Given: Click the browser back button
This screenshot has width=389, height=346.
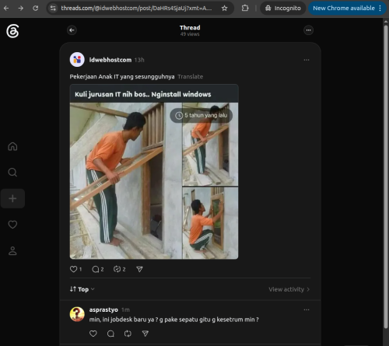Looking at the screenshot, I should click(6, 9).
